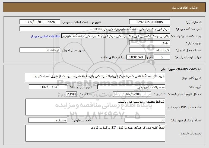Click the label مشخصات کالای مورد نیاز

(x=184, y=107)
